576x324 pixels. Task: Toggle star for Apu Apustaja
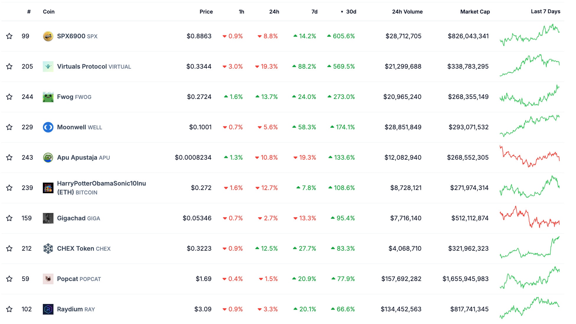[9, 158]
